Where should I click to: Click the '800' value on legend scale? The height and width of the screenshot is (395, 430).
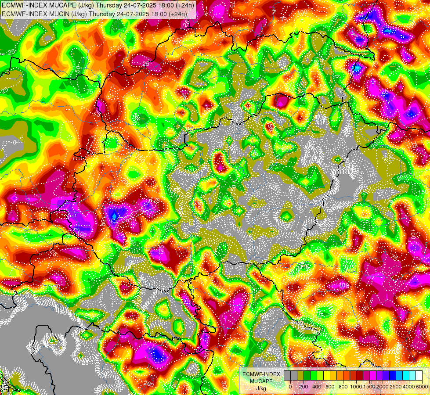(343, 387)
